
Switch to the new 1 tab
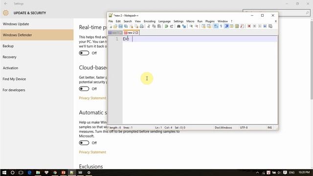coord(115,33)
